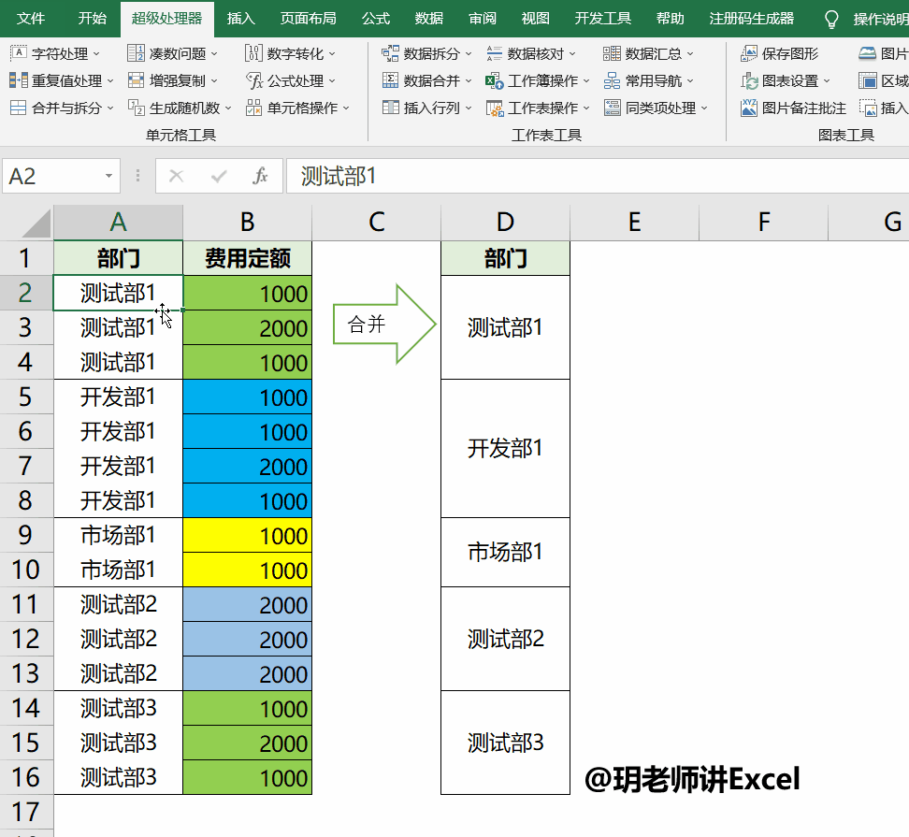Switch to the 公式 tab
This screenshot has width=909, height=837.
point(376,19)
